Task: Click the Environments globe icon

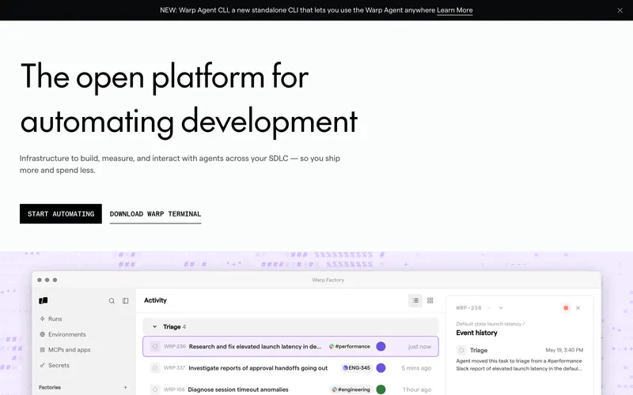Action: pyautogui.click(x=42, y=334)
